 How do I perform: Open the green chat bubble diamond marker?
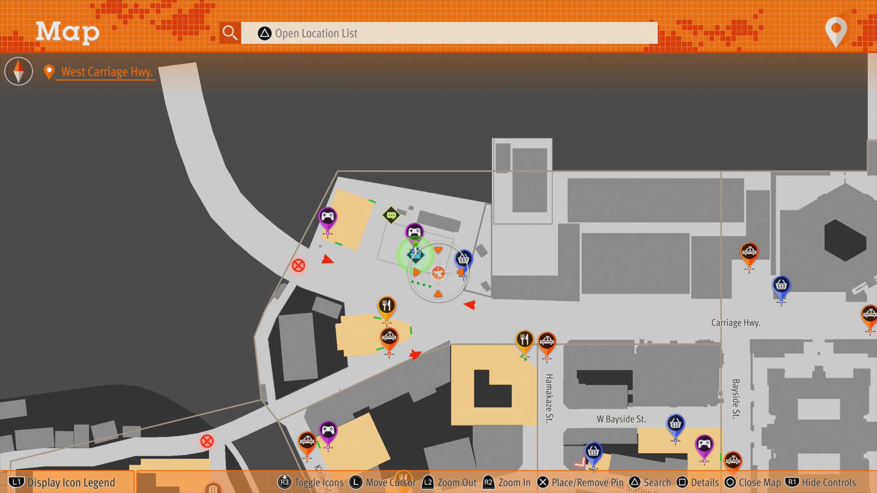(x=391, y=215)
